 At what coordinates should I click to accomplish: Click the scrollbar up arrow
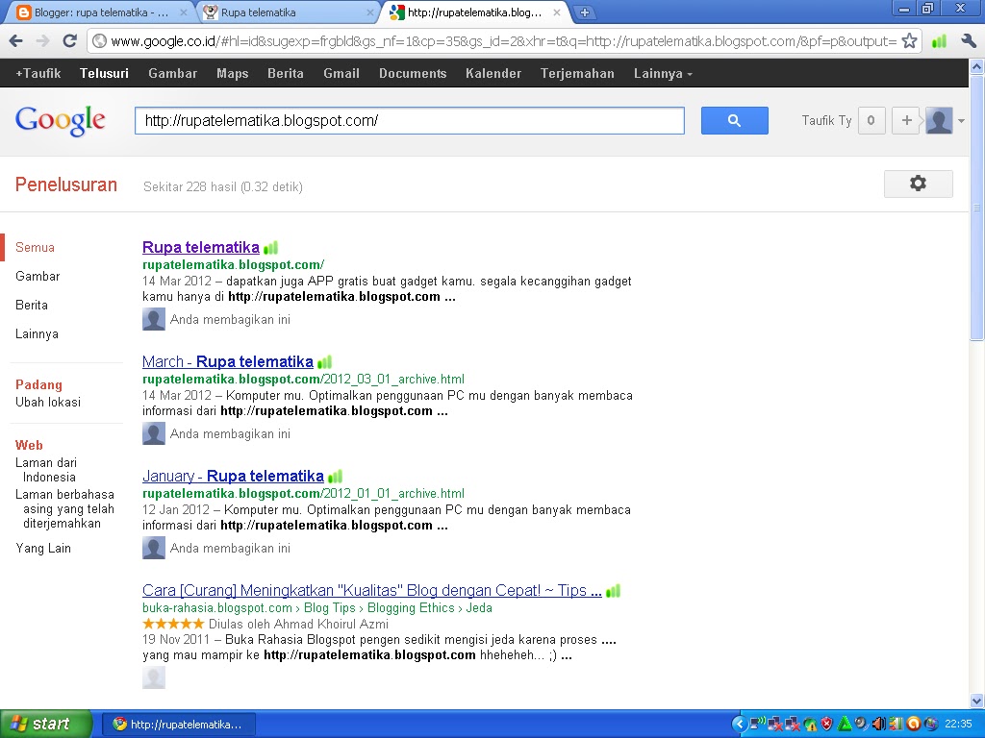(977, 66)
